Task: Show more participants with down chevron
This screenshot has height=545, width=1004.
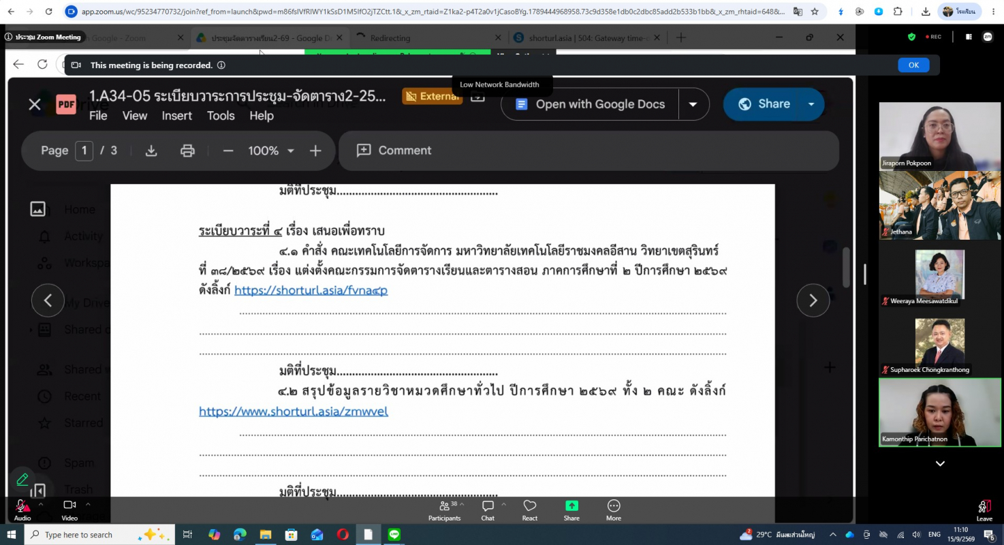Action: (940, 464)
